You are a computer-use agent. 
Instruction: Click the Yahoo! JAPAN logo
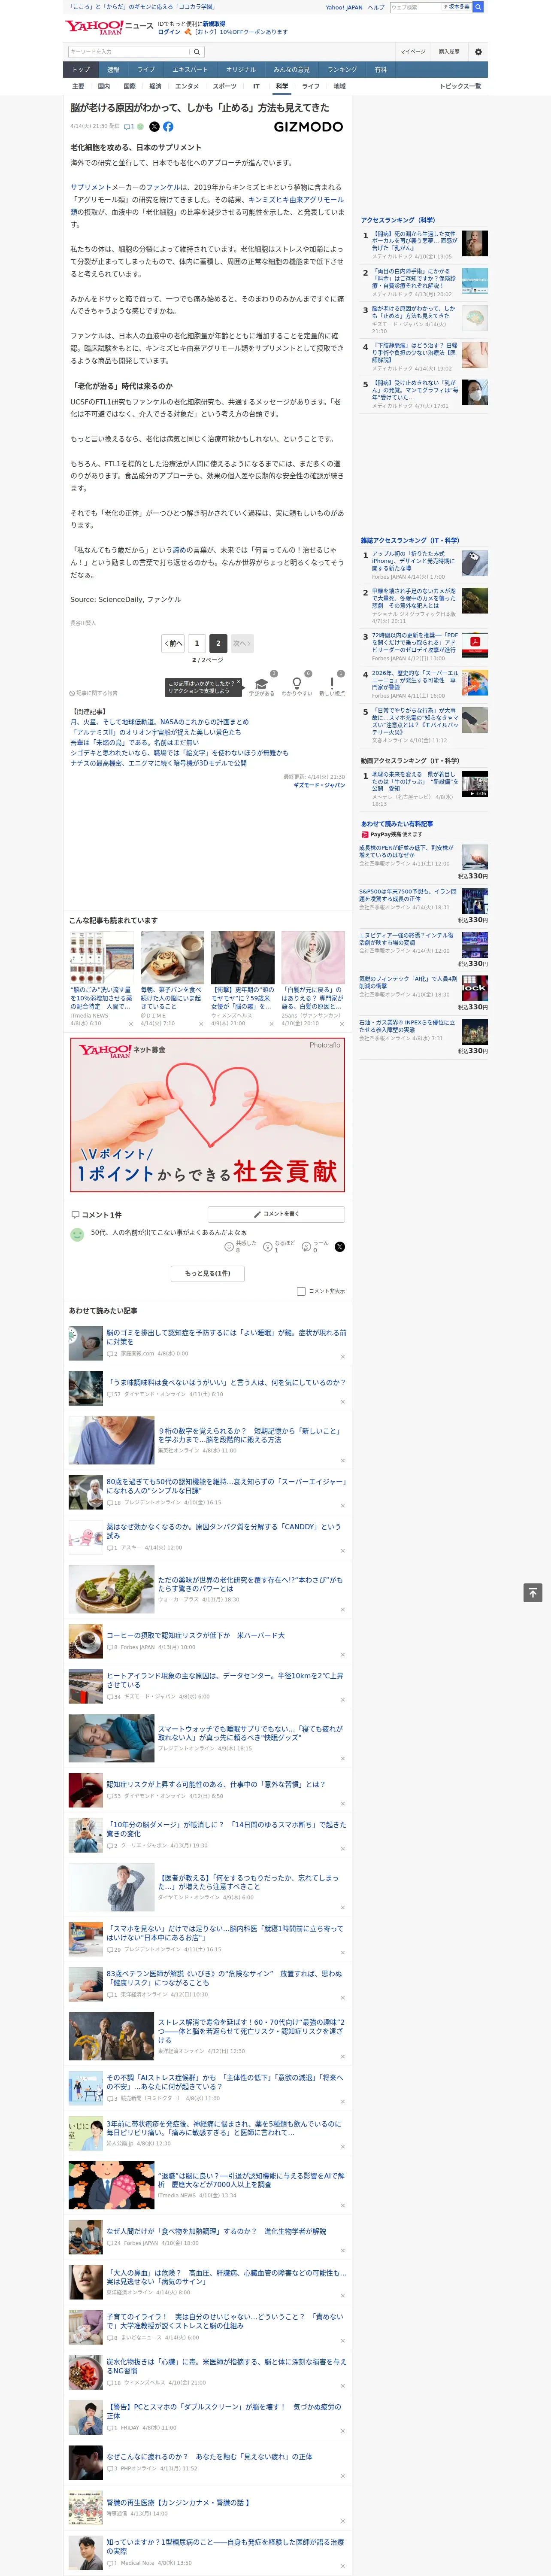tap(95, 27)
